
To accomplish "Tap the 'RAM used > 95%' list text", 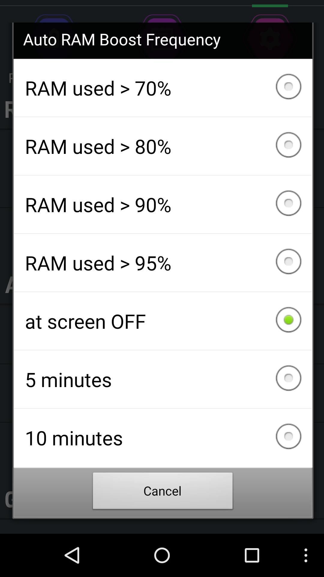I will (x=98, y=263).
